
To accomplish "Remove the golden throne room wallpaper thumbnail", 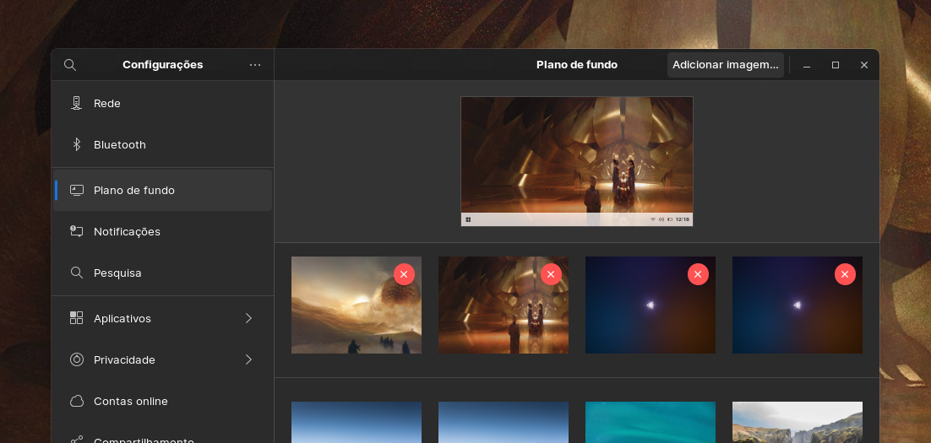I will [551, 274].
